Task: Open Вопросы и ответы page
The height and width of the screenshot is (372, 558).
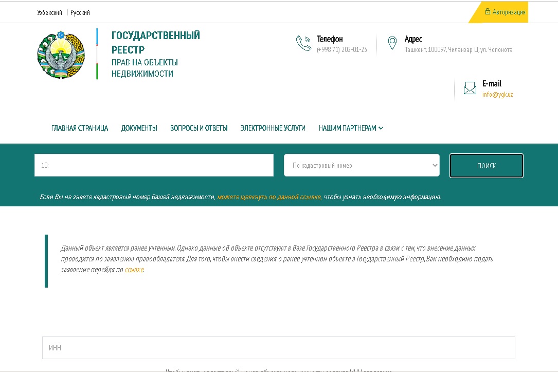Action: [199, 128]
